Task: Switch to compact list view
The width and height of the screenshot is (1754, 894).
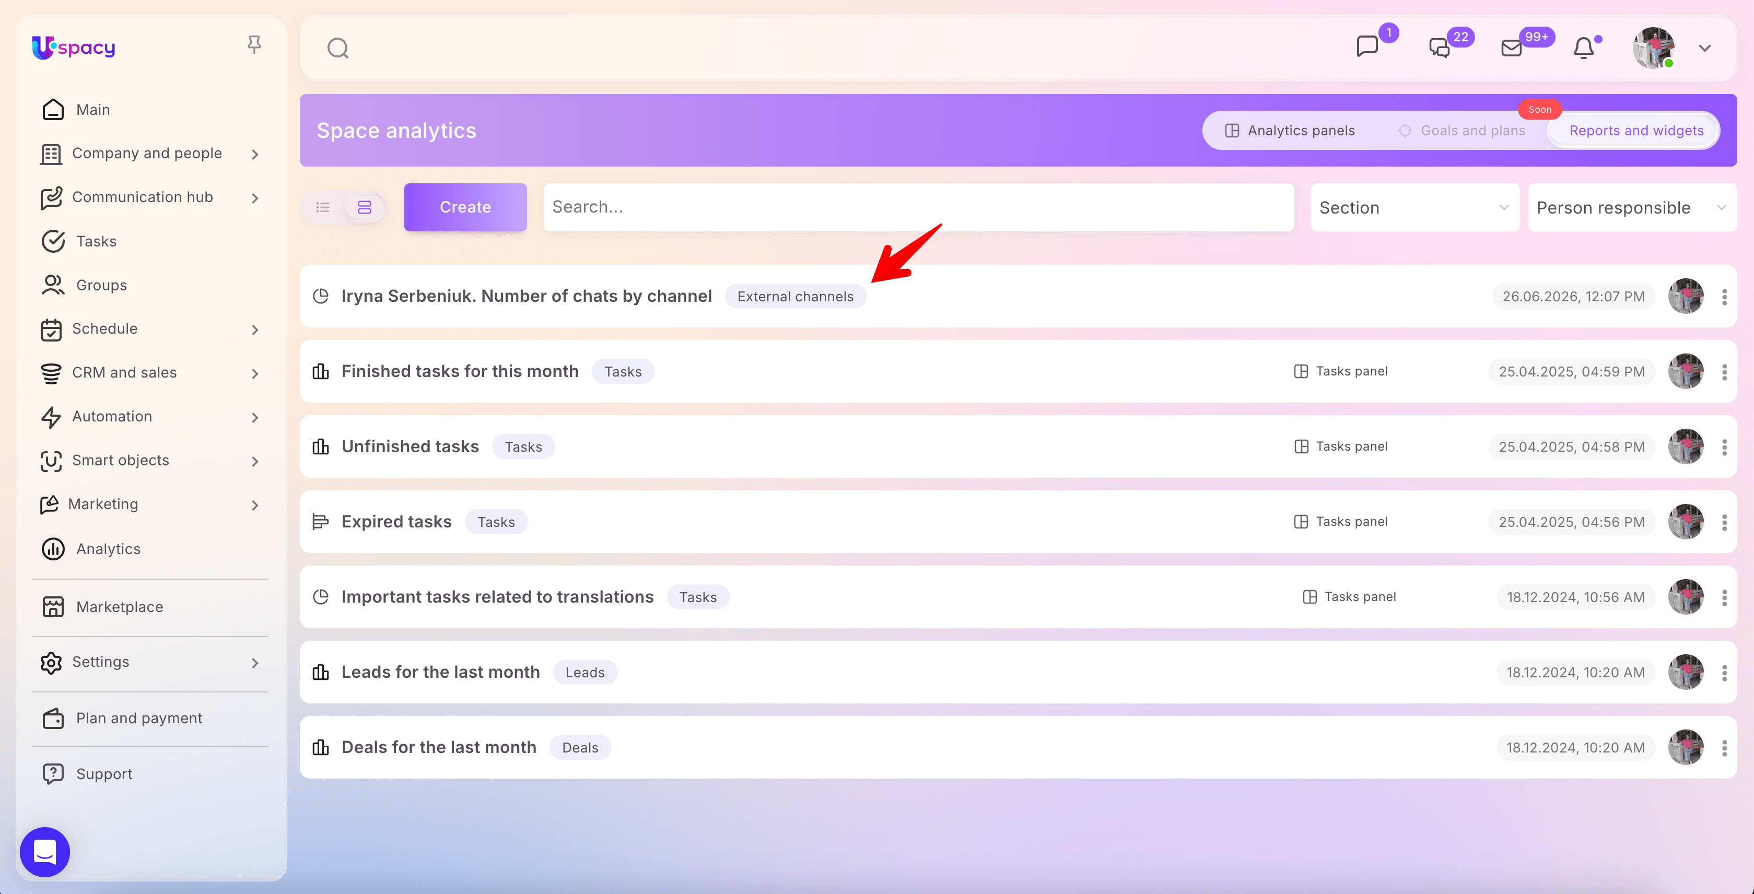Action: point(323,207)
